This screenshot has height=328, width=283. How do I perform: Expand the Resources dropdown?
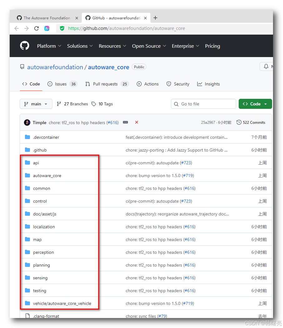click(112, 46)
